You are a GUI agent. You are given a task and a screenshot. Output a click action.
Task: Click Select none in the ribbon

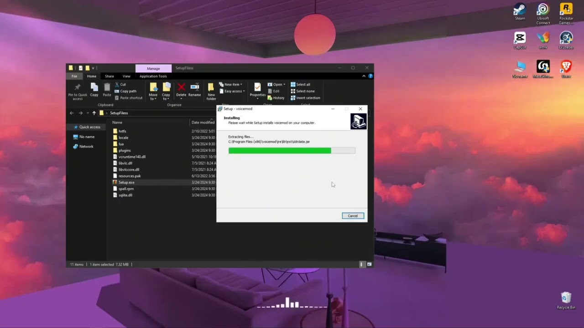point(302,91)
